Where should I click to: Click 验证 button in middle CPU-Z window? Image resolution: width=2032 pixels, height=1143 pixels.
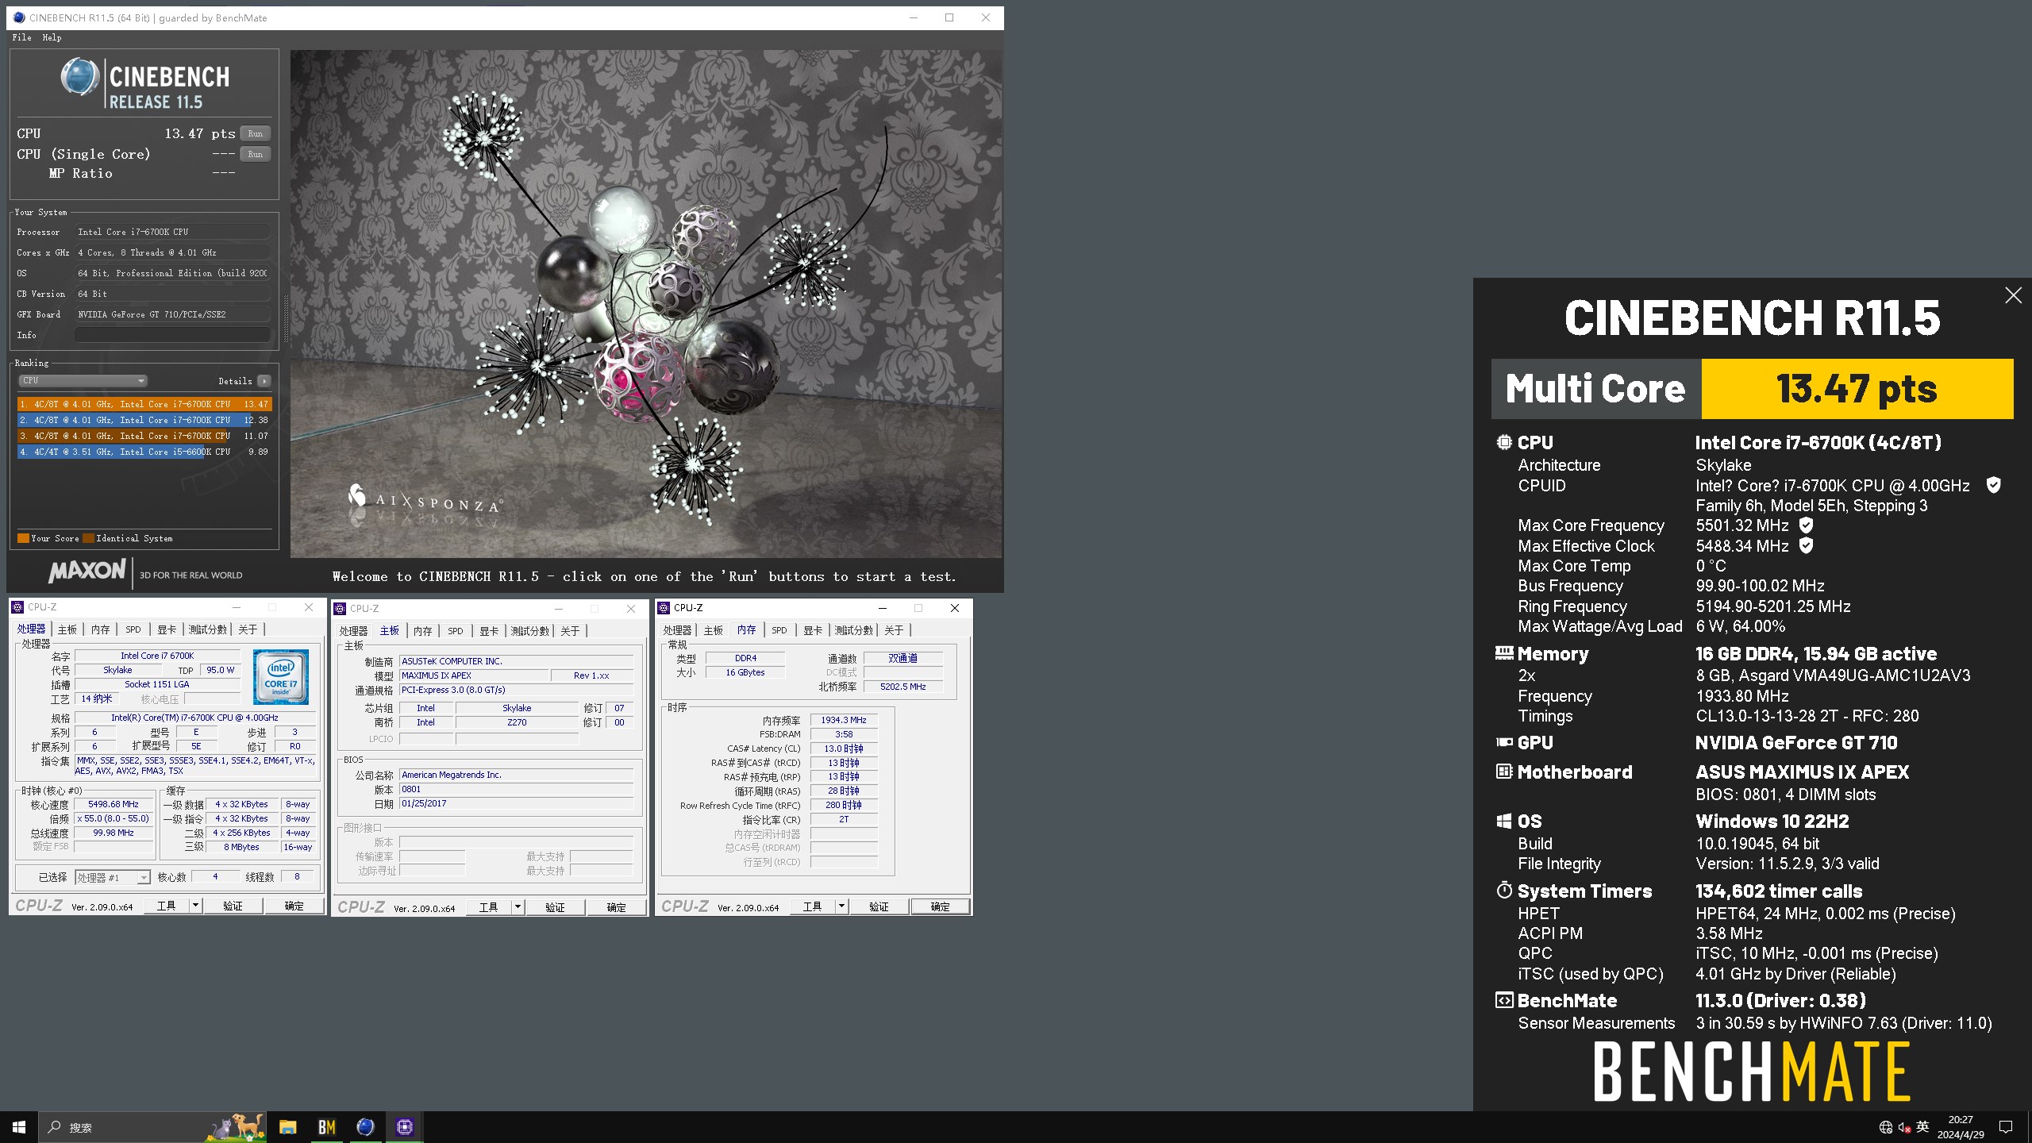pos(555,907)
